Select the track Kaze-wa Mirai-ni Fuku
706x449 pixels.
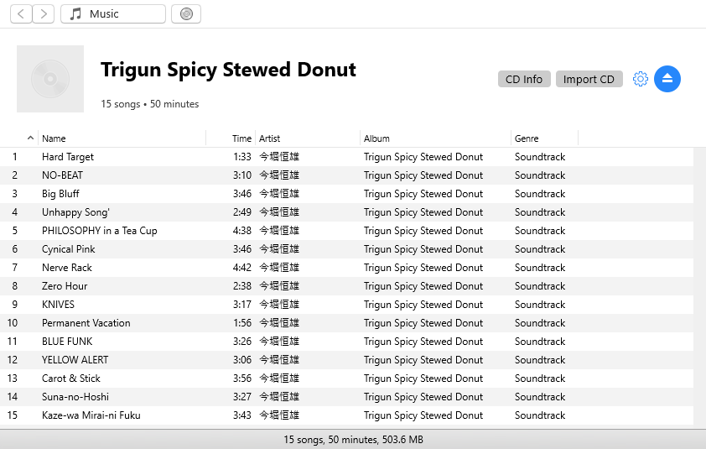91,415
